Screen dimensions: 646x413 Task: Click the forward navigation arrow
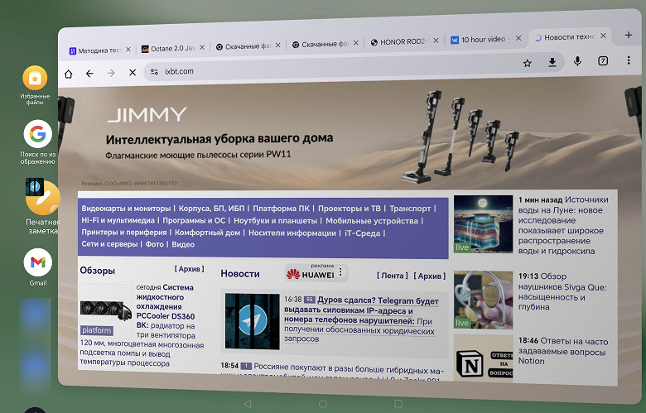pyautogui.click(x=111, y=73)
